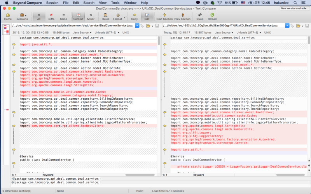
Task: Open the Wi-Fi status menu
Action: click(x=220, y=3)
